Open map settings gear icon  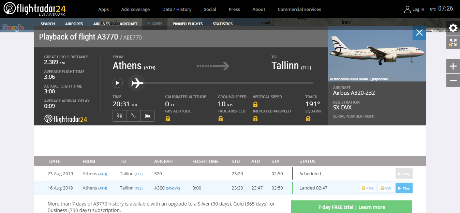453,28
